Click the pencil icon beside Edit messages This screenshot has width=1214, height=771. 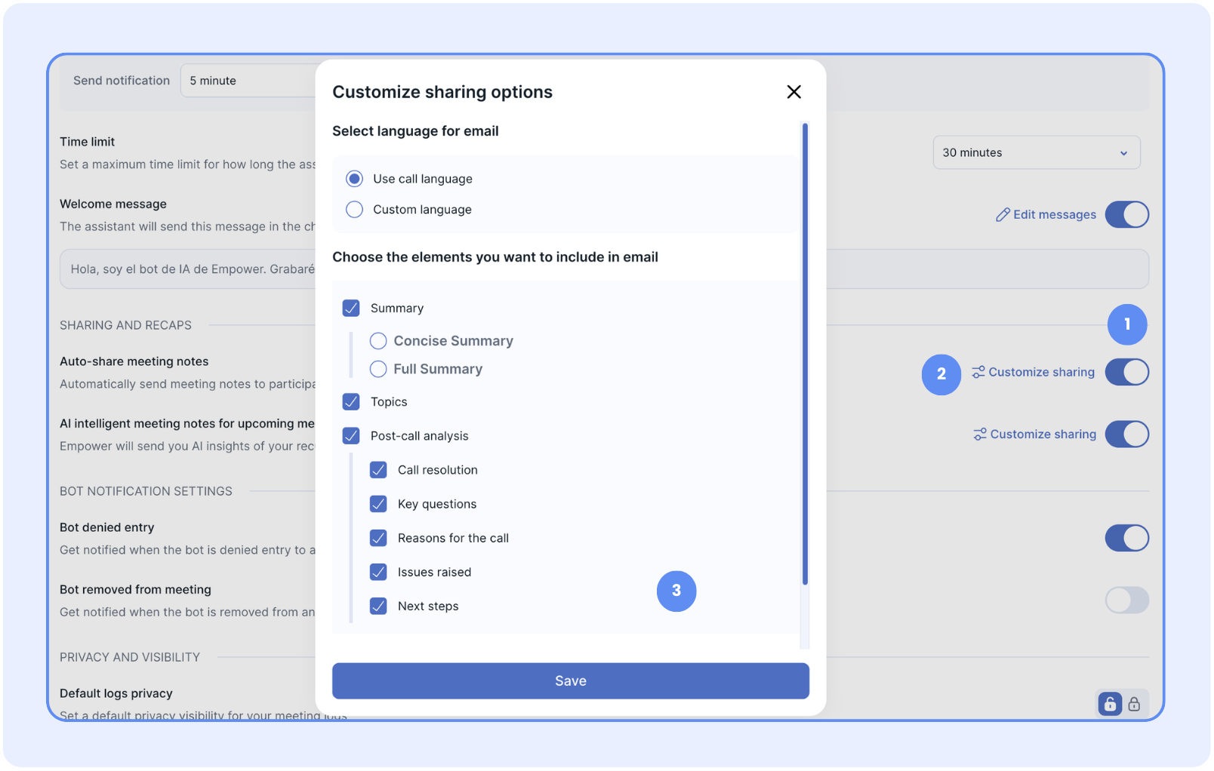pos(1002,215)
